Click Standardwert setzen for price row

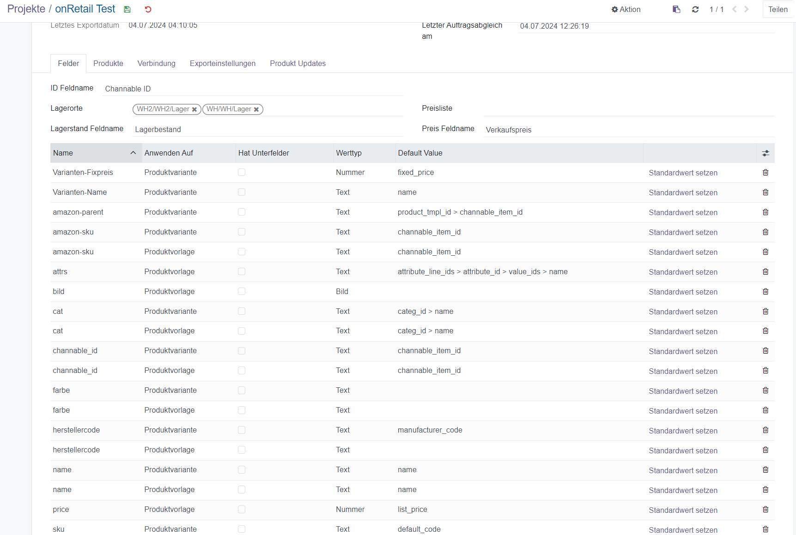tap(683, 510)
